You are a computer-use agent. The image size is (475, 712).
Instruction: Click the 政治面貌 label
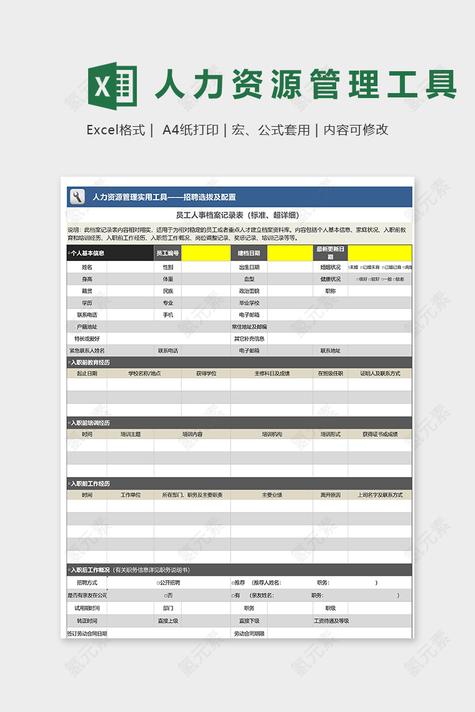249,291
